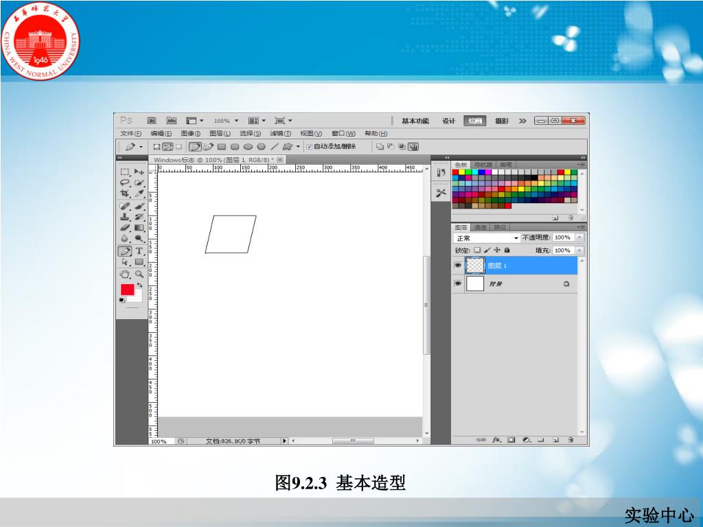
Task: Select the Hand tool
Action: tap(125, 274)
